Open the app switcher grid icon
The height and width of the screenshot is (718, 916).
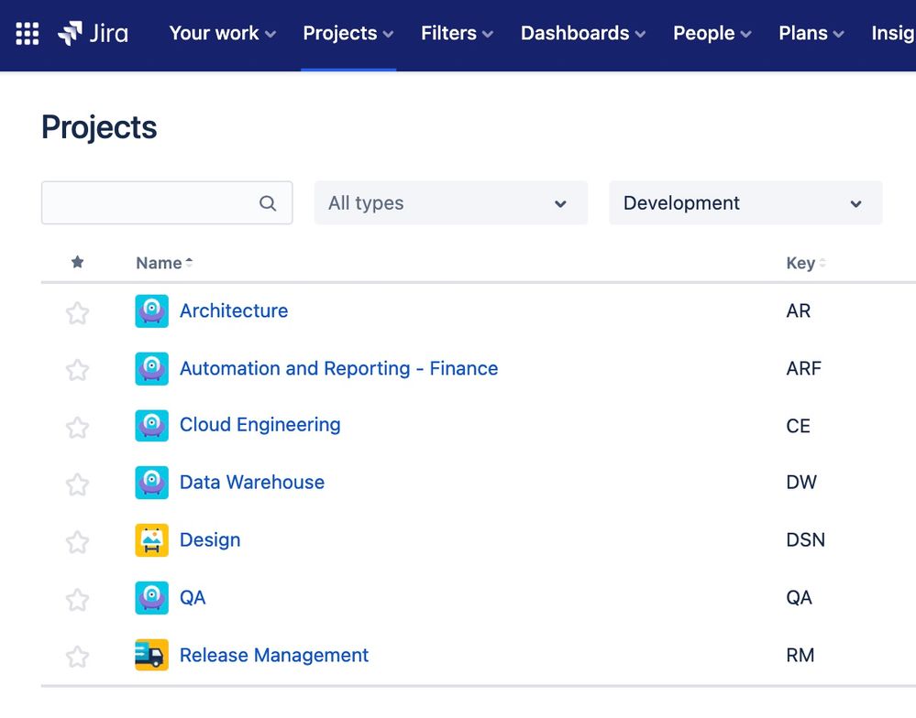click(28, 34)
